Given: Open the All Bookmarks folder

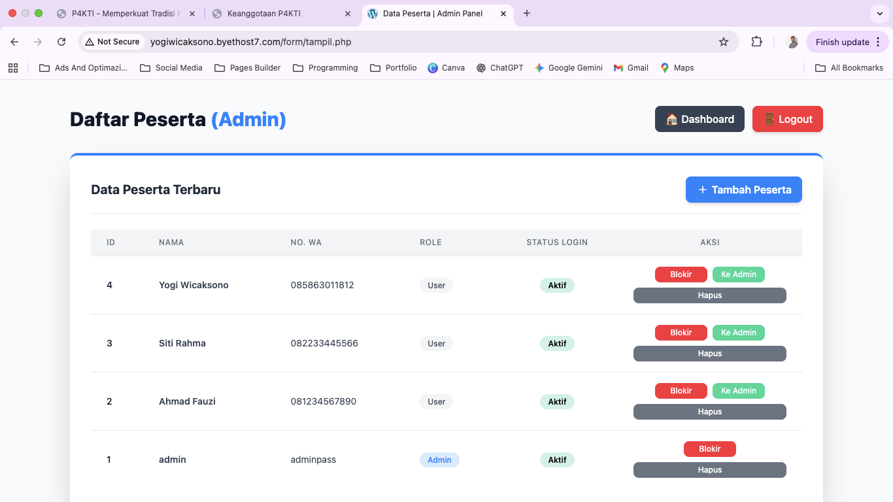Looking at the screenshot, I should pyautogui.click(x=849, y=68).
